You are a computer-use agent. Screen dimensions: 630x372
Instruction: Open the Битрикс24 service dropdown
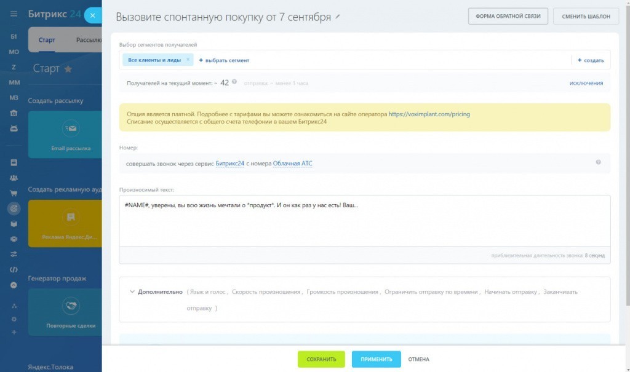coord(229,164)
